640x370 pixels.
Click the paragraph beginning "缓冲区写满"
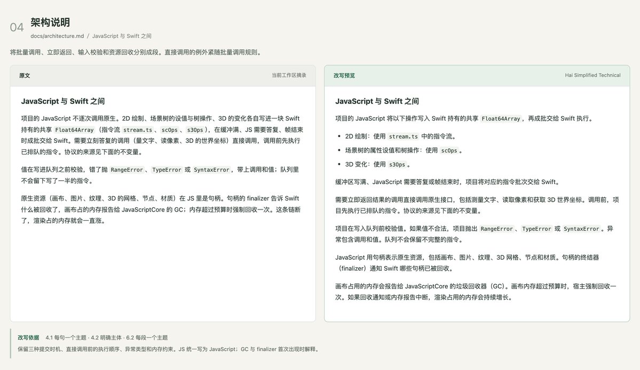point(448,182)
